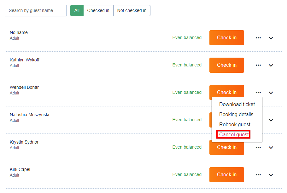Screen dimensions: 287x193
Task: Check in Kathlyn Wykoff
Action: [x=226, y=65]
